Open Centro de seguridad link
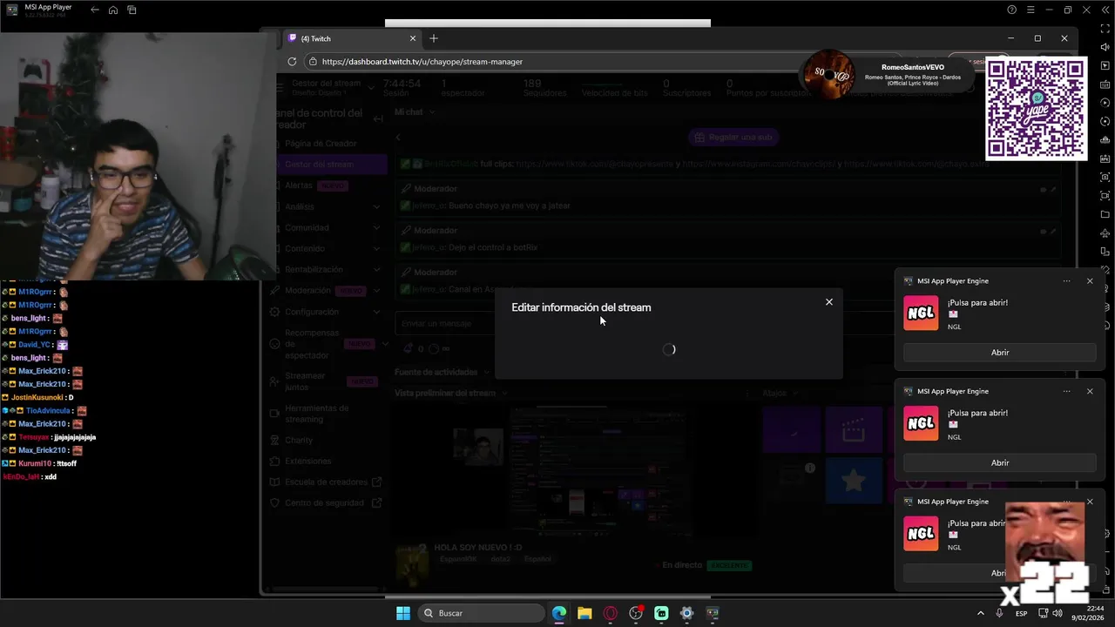Screen dimensions: 1115x627 326,502
